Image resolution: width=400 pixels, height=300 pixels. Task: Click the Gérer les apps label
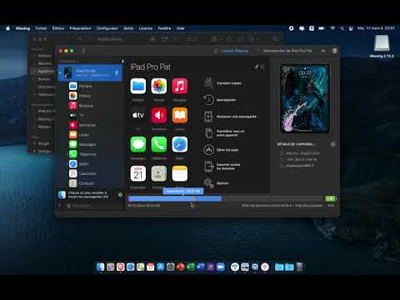[227, 150]
